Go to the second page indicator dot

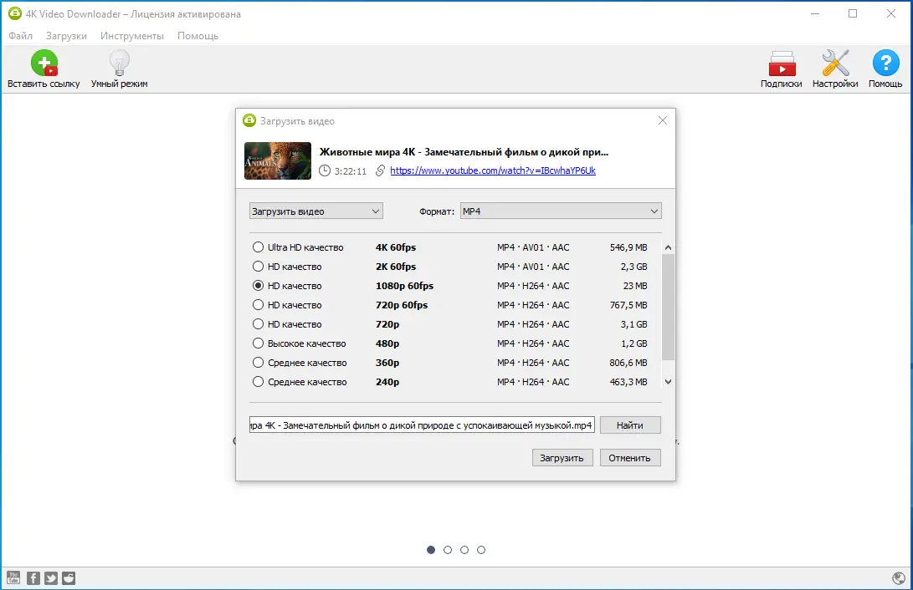tap(448, 549)
